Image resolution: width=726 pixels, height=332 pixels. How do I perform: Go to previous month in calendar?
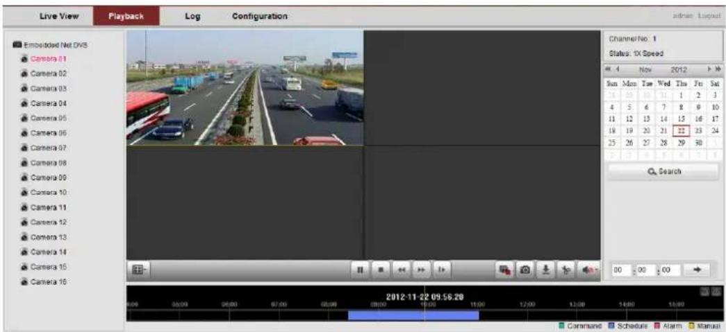(618, 69)
